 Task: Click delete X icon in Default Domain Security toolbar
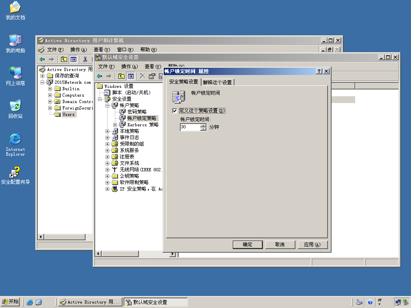(142, 76)
